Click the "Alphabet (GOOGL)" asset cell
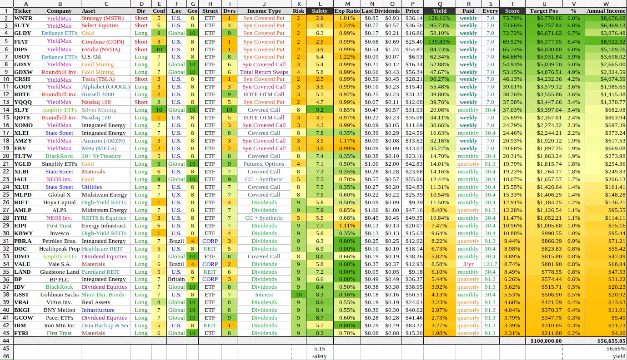This screenshot has height=360, width=627. 106,87
